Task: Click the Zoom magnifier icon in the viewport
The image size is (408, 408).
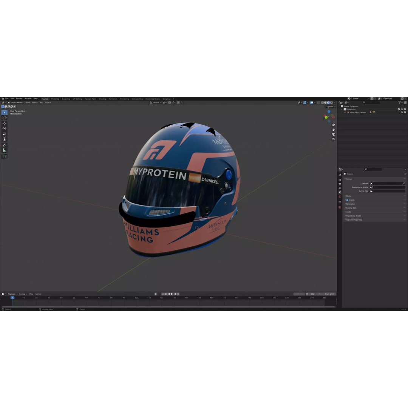Action: 333,125
